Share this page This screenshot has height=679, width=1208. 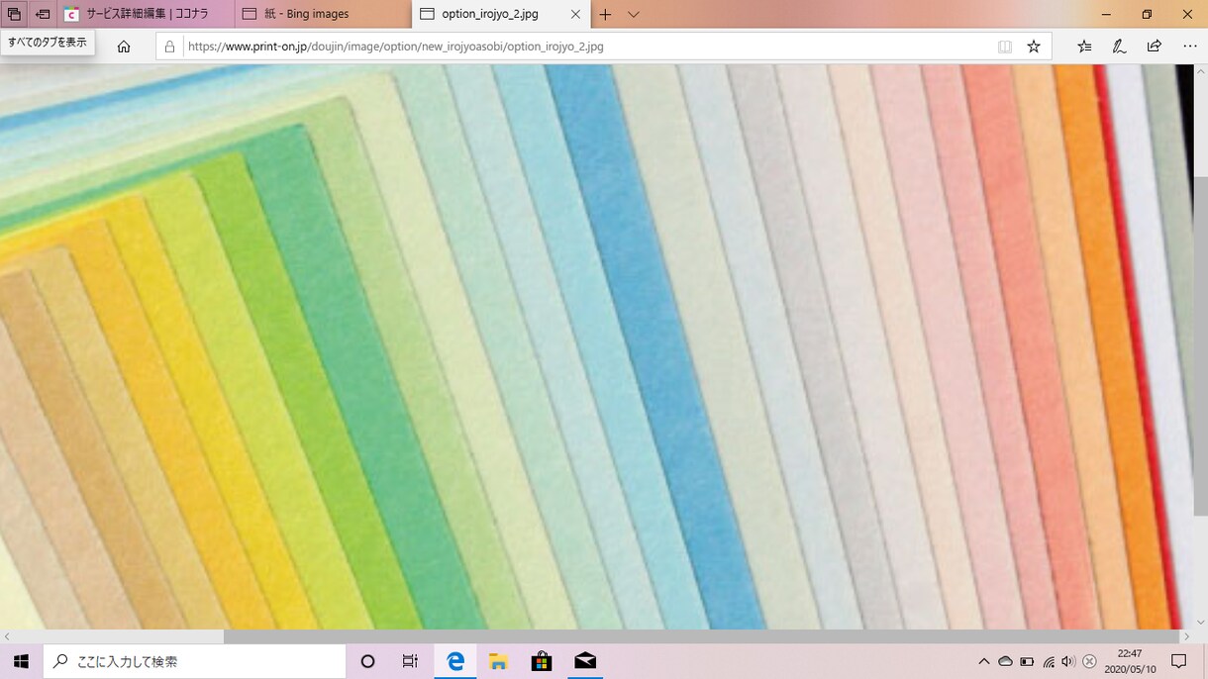pos(1154,47)
